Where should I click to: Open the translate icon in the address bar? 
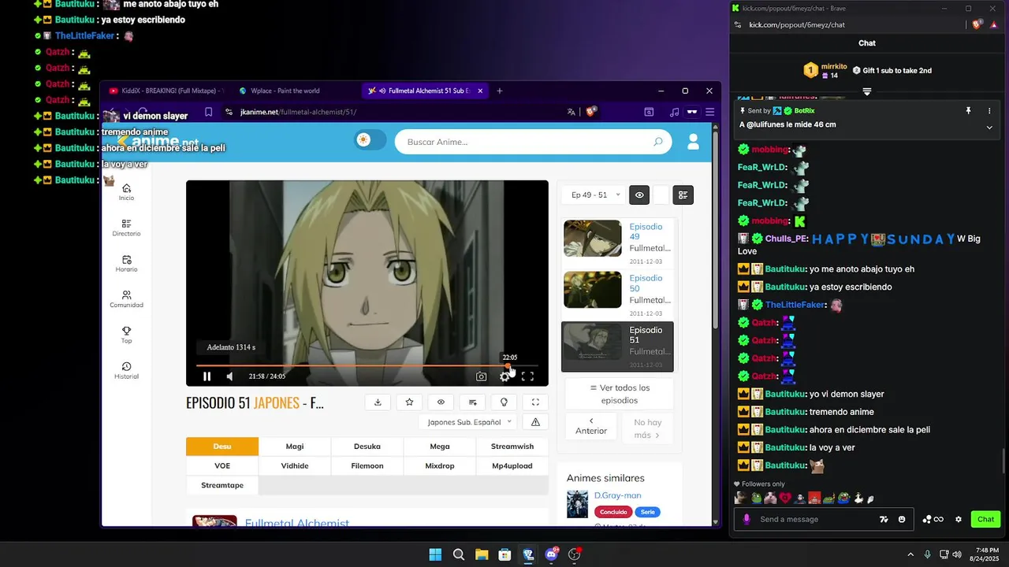pyautogui.click(x=572, y=112)
